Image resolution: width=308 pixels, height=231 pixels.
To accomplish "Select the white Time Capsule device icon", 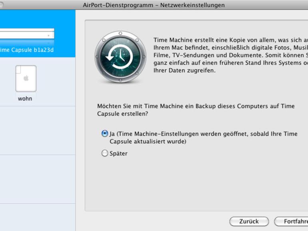I will click(27, 34).
